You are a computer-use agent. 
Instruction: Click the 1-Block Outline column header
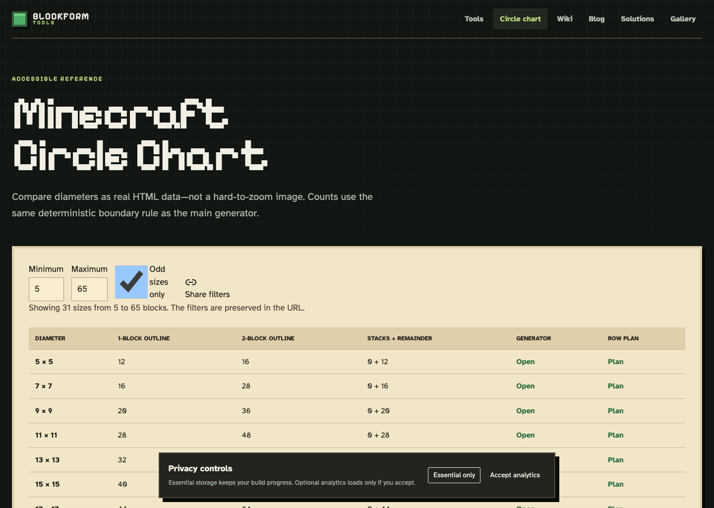[x=144, y=338]
